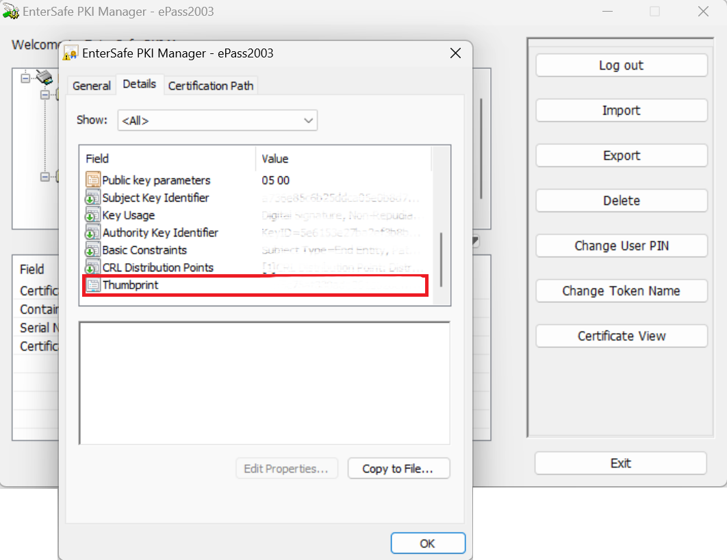
Task: Click the Thumbprint row icon
Action: click(x=93, y=285)
